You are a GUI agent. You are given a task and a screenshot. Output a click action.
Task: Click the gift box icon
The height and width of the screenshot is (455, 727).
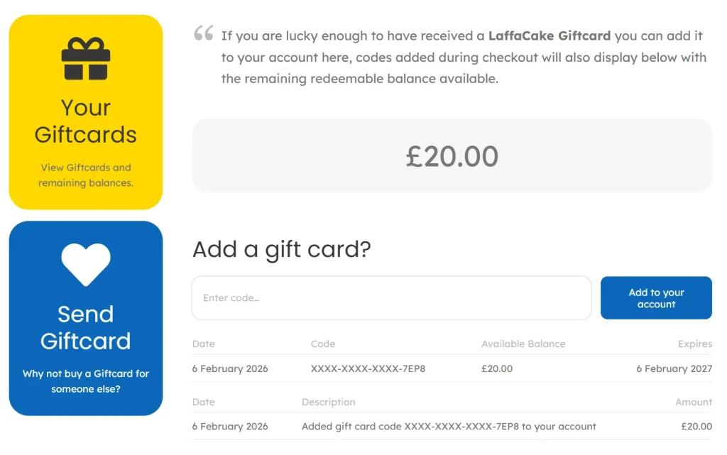click(85, 59)
